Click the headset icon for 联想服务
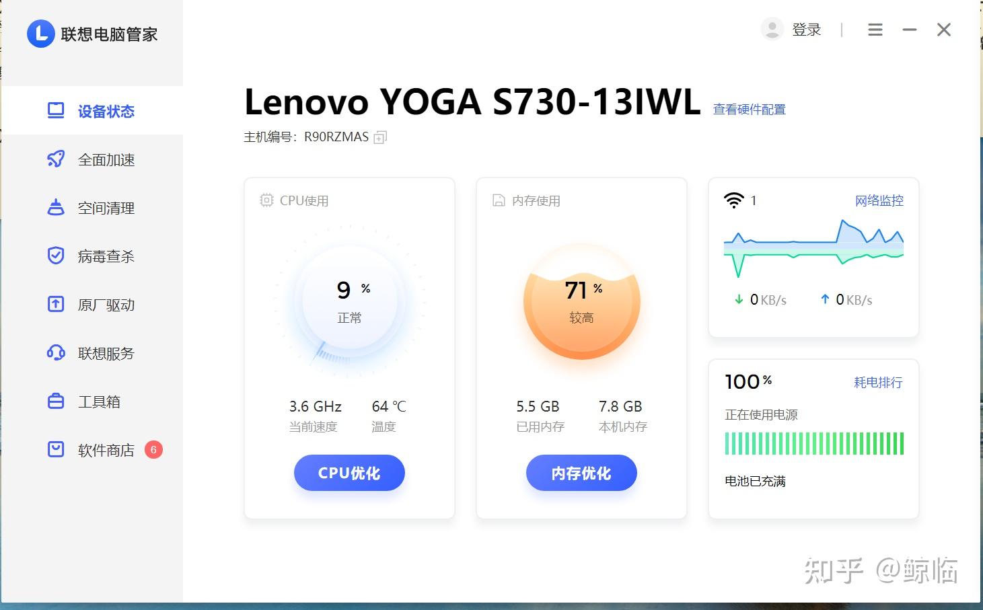The width and height of the screenshot is (983, 610). click(x=56, y=353)
